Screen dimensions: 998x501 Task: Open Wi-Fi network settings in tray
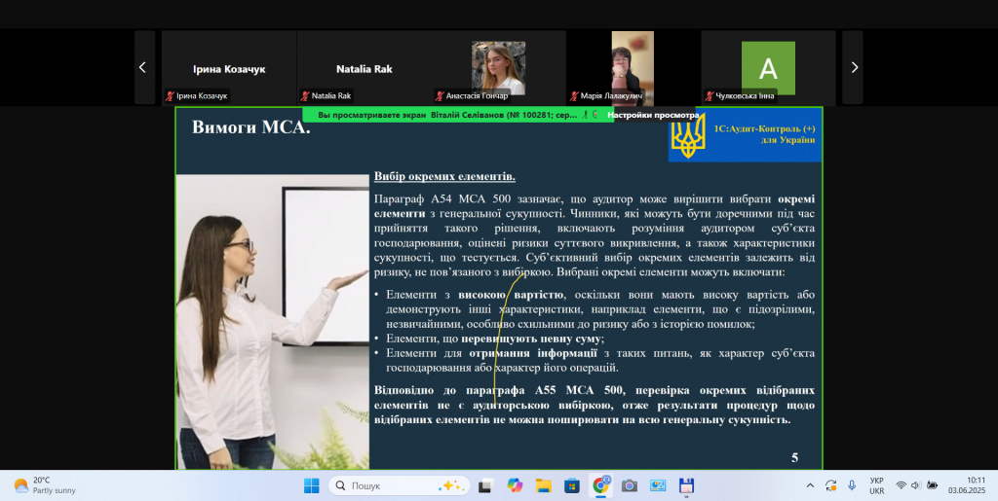901,485
